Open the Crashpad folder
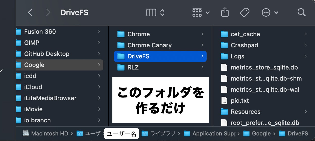Screen dimensions: 315x141 coord(264,45)
